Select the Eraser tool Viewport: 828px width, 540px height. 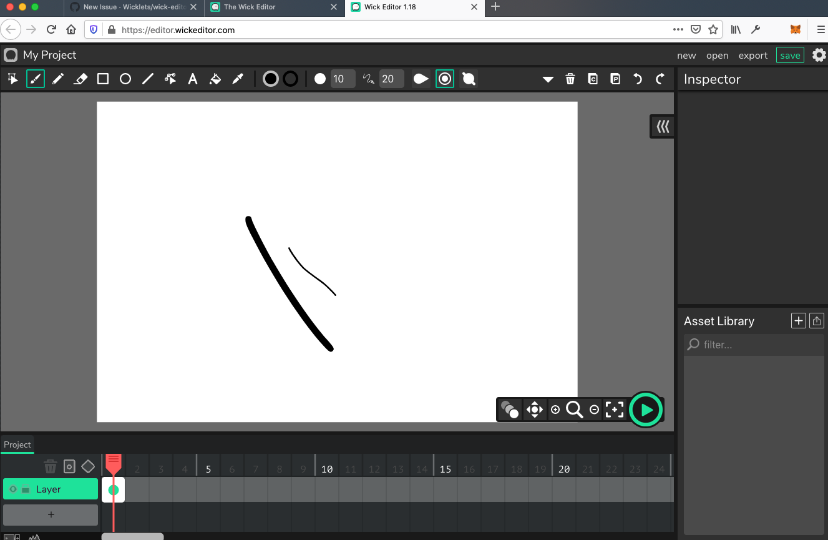[x=80, y=79]
